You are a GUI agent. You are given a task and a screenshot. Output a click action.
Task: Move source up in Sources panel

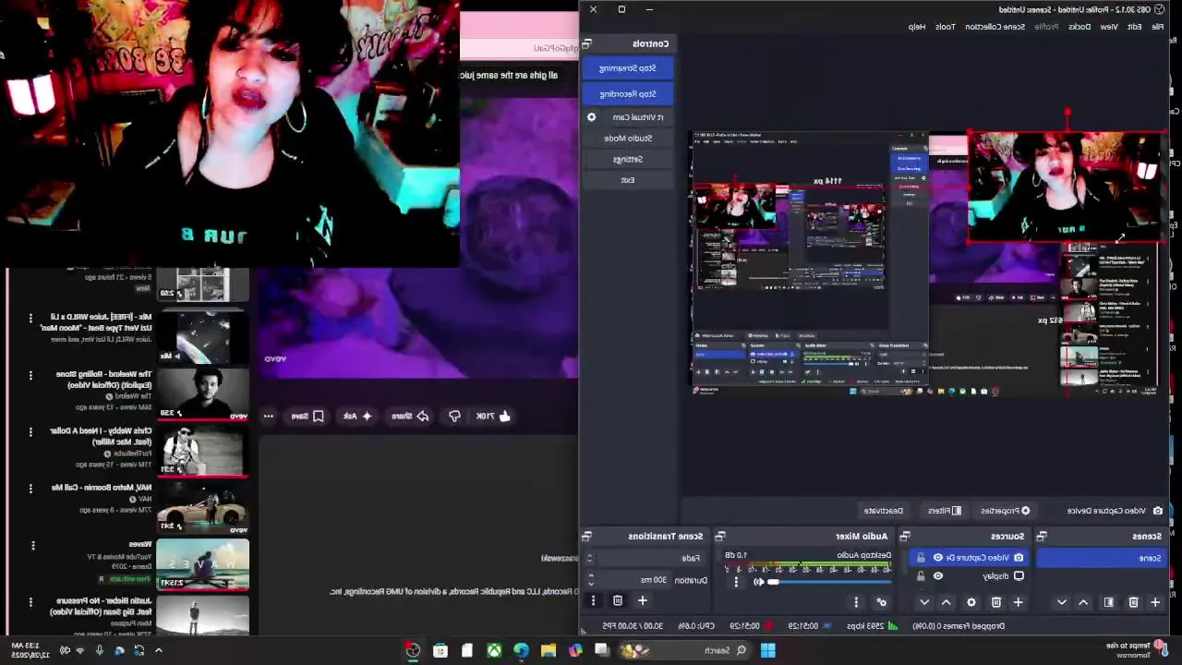[x=946, y=602]
